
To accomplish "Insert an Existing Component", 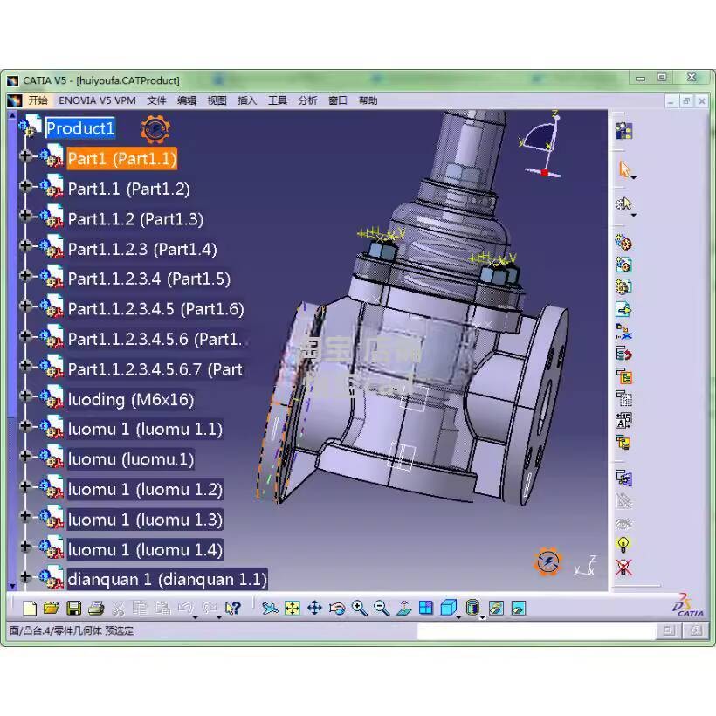I will pyautogui.click(x=623, y=309).
